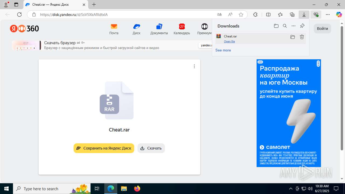This screenshot has width=345, height=194.
Task: Show Cheat.rar in folder
Action: tap(293, 37)
